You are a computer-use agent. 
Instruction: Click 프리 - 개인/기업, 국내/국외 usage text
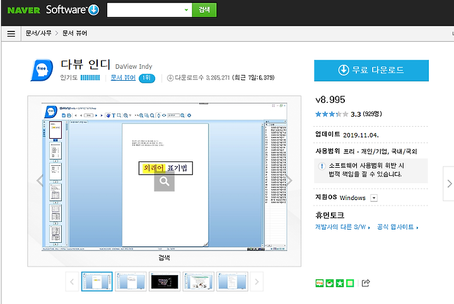[380, 151]
